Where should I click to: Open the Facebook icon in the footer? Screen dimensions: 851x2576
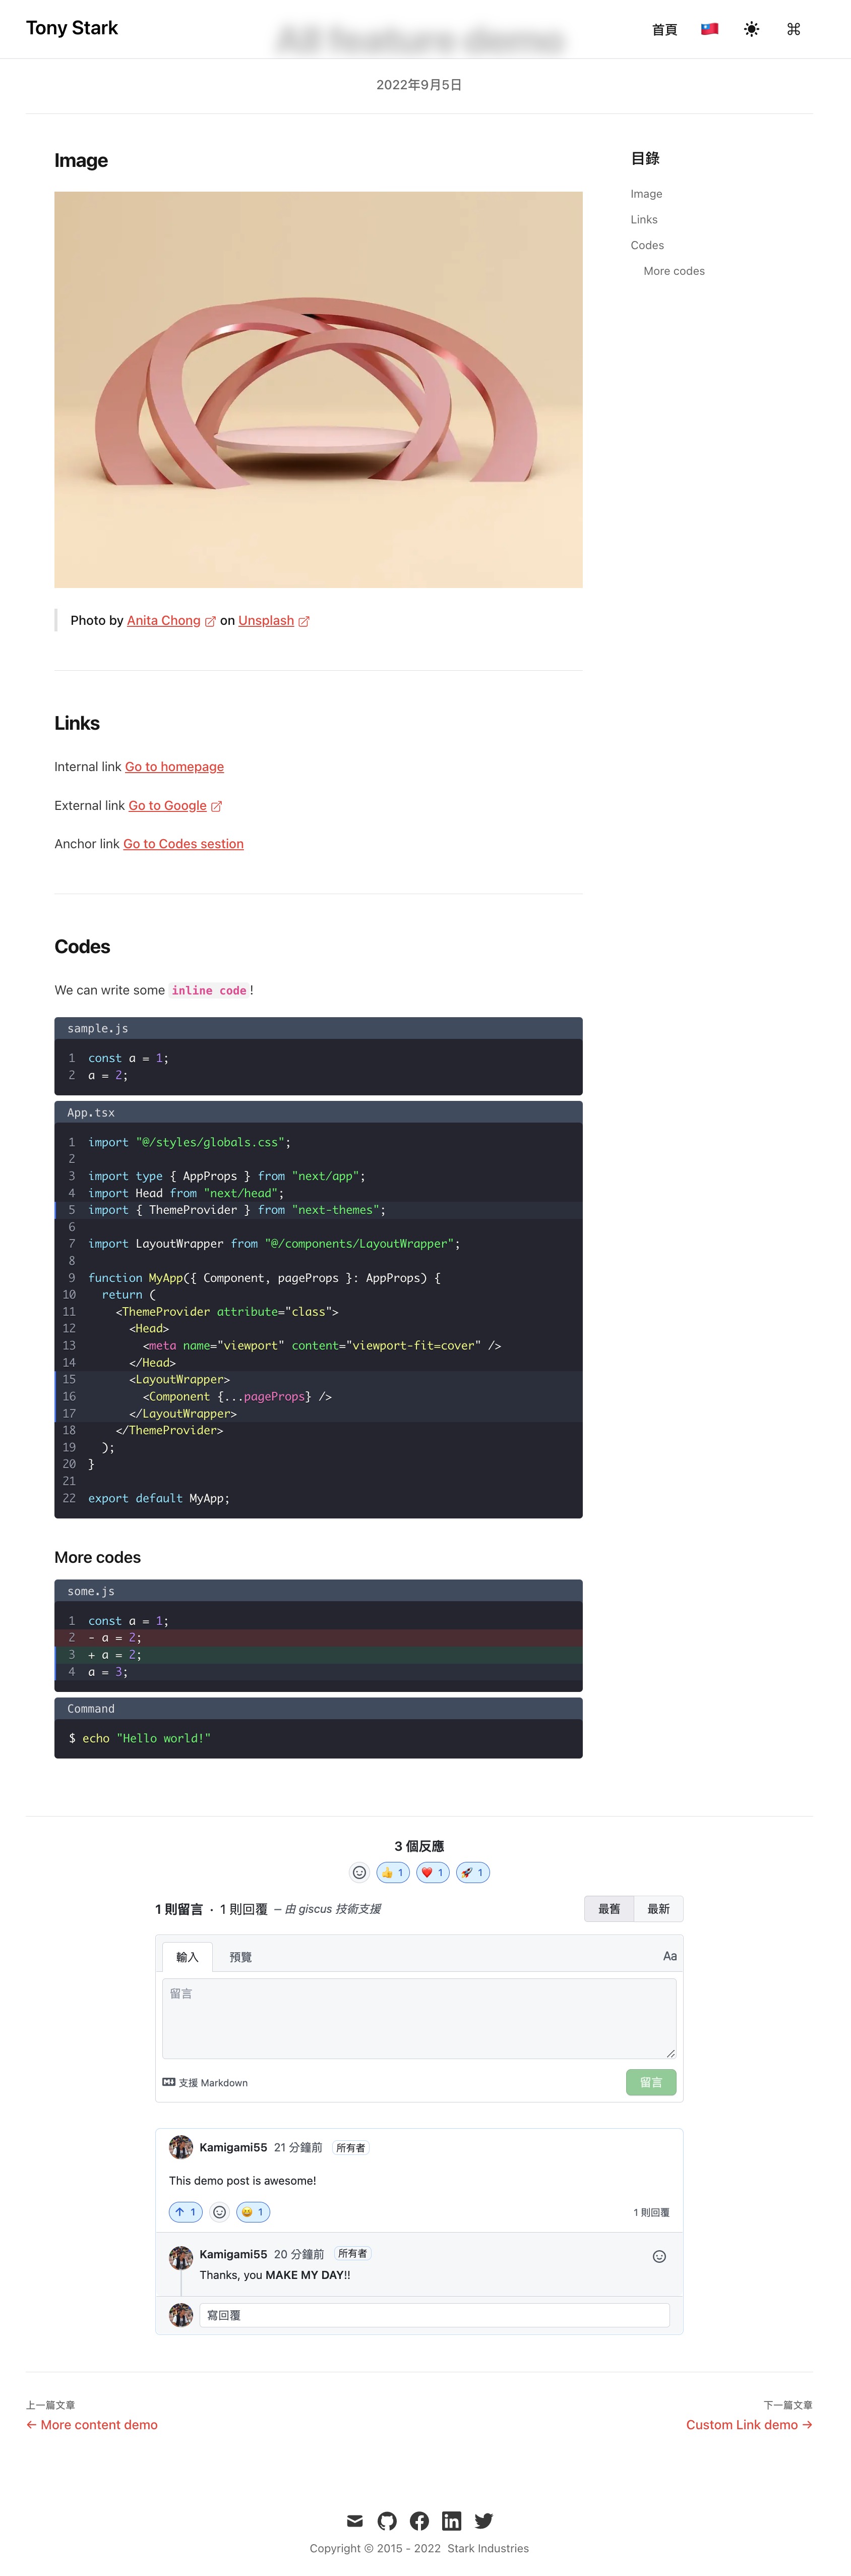point(419,2521)
